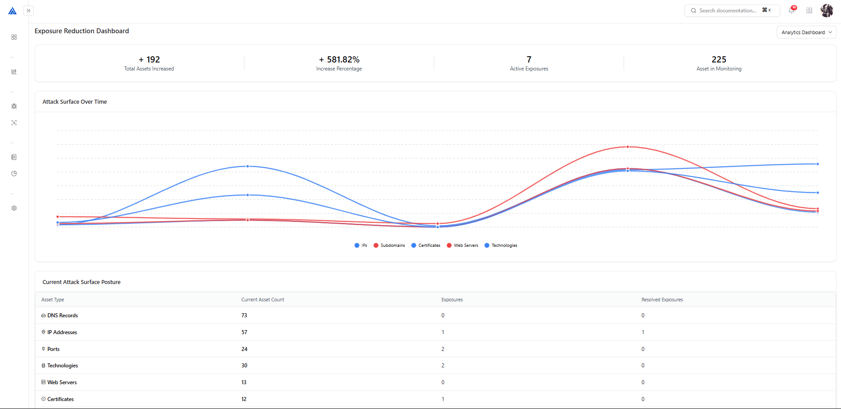Focus the Search documentation field

[727, 11]
